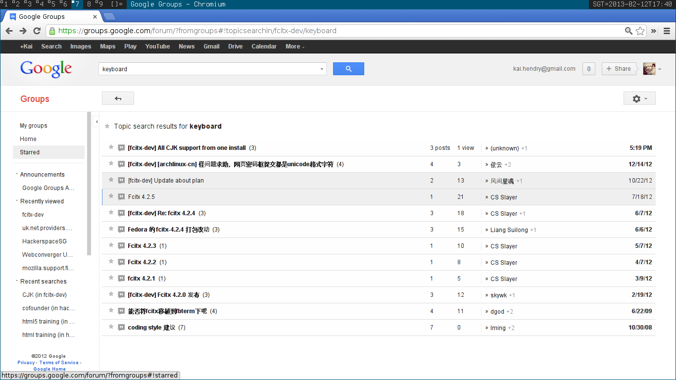Star the 'Re: fcitx 4.2.4' topic
676x380 pixels.
click(111, 213)
